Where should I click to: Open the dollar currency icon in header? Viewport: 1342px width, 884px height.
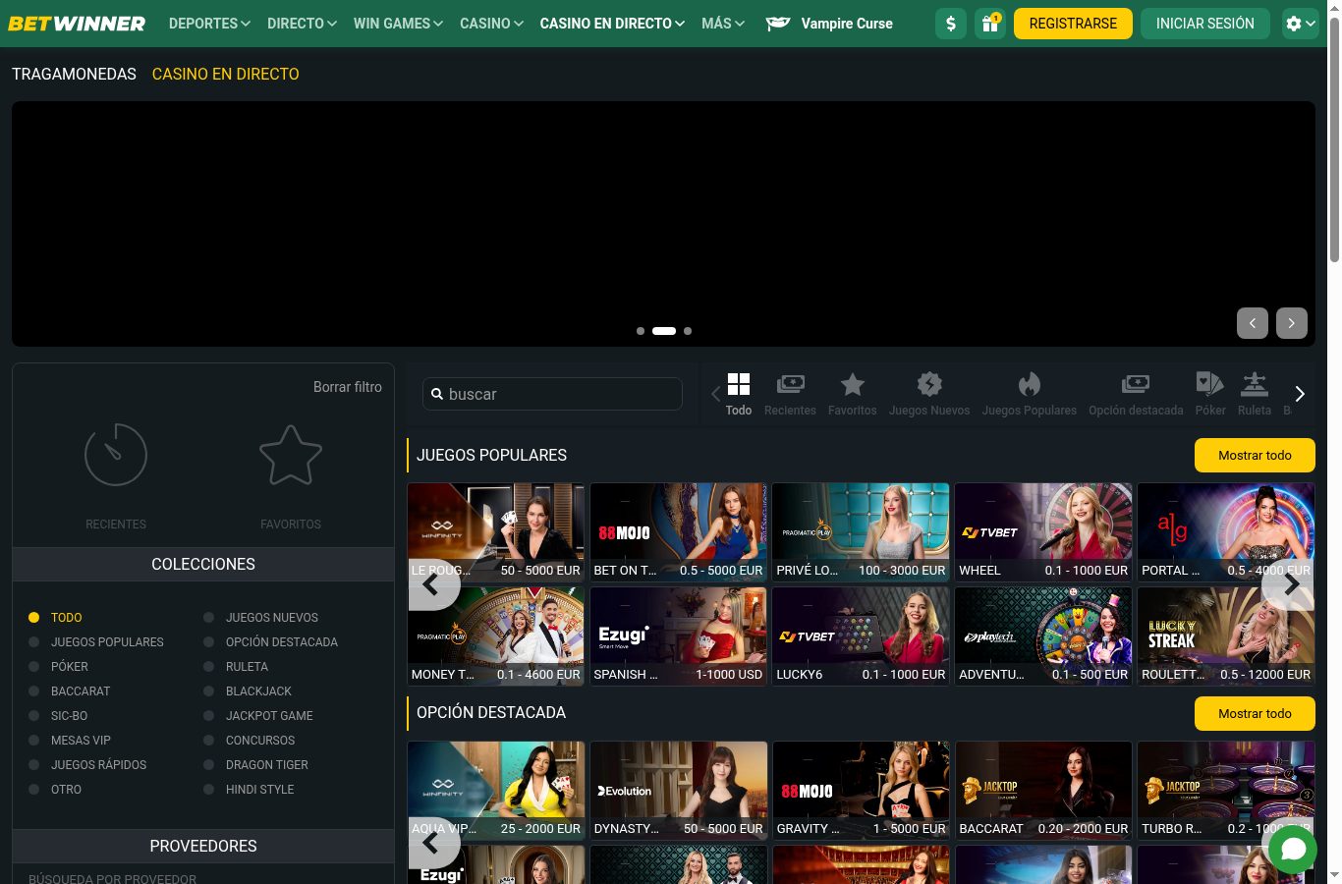(x=951, y=24)
